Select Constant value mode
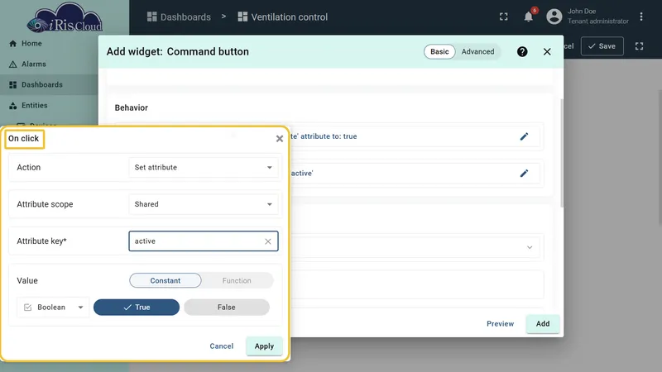The height and width of the screenshot is (372, 662). pyautogui.click(x=165, y=280)
